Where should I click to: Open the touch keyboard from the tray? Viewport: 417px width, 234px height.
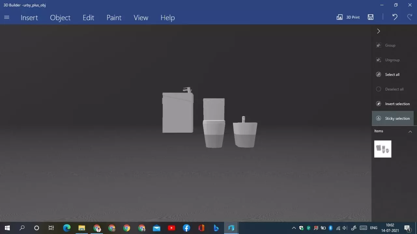tap(364, 228)
